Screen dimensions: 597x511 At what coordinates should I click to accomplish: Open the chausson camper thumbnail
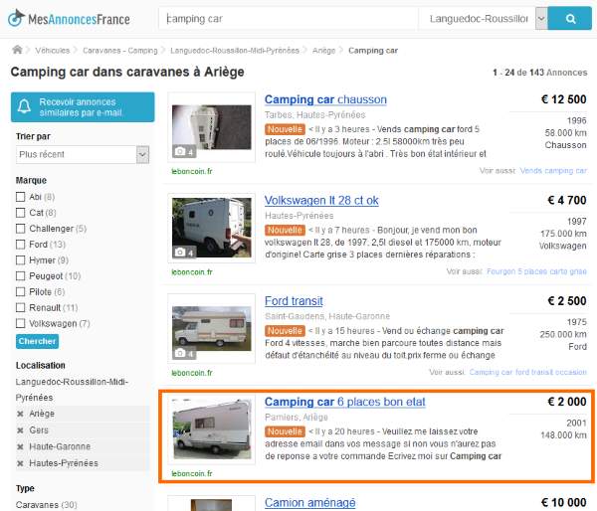click(x=211, y=127)
